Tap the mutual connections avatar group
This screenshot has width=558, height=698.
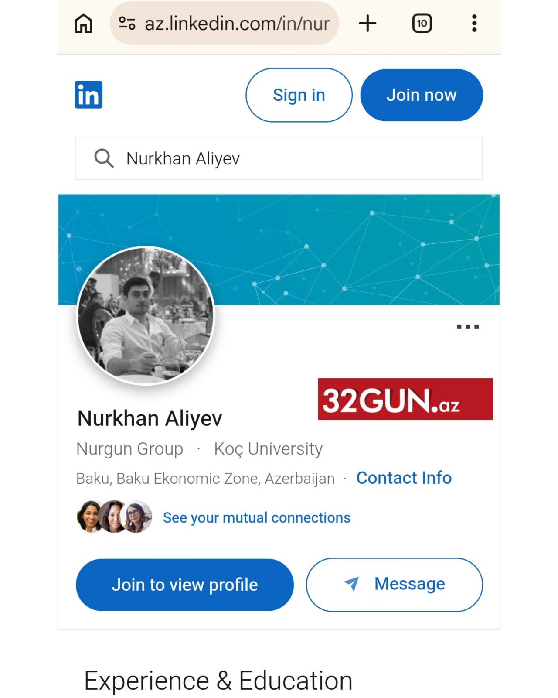(x=114, y=517)
